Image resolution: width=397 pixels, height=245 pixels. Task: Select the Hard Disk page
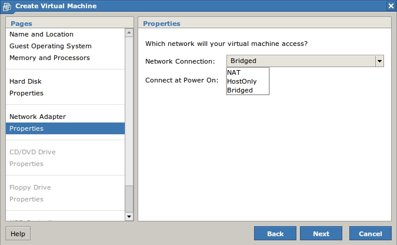pos(65,81)
